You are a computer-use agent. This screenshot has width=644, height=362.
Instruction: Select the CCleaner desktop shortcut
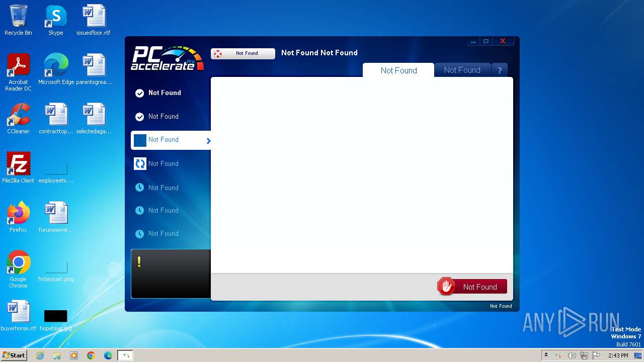[x=18, y=119]
